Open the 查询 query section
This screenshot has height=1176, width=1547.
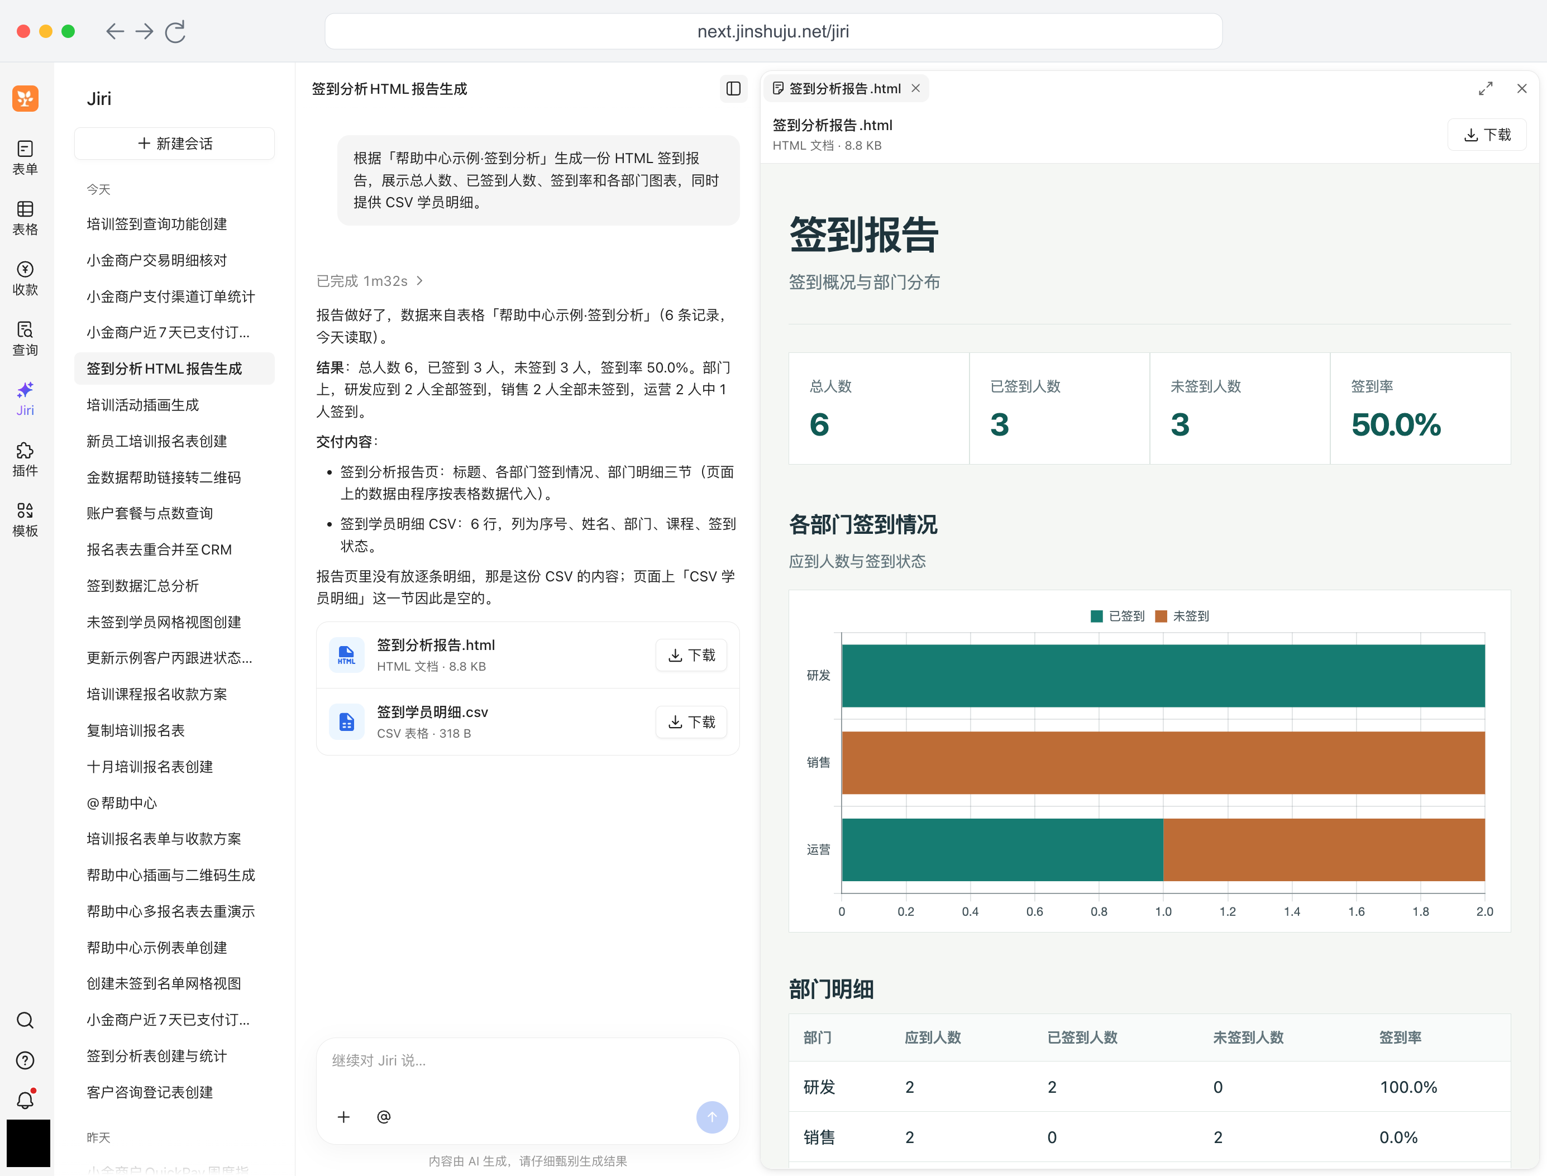(x=25, y=338)
